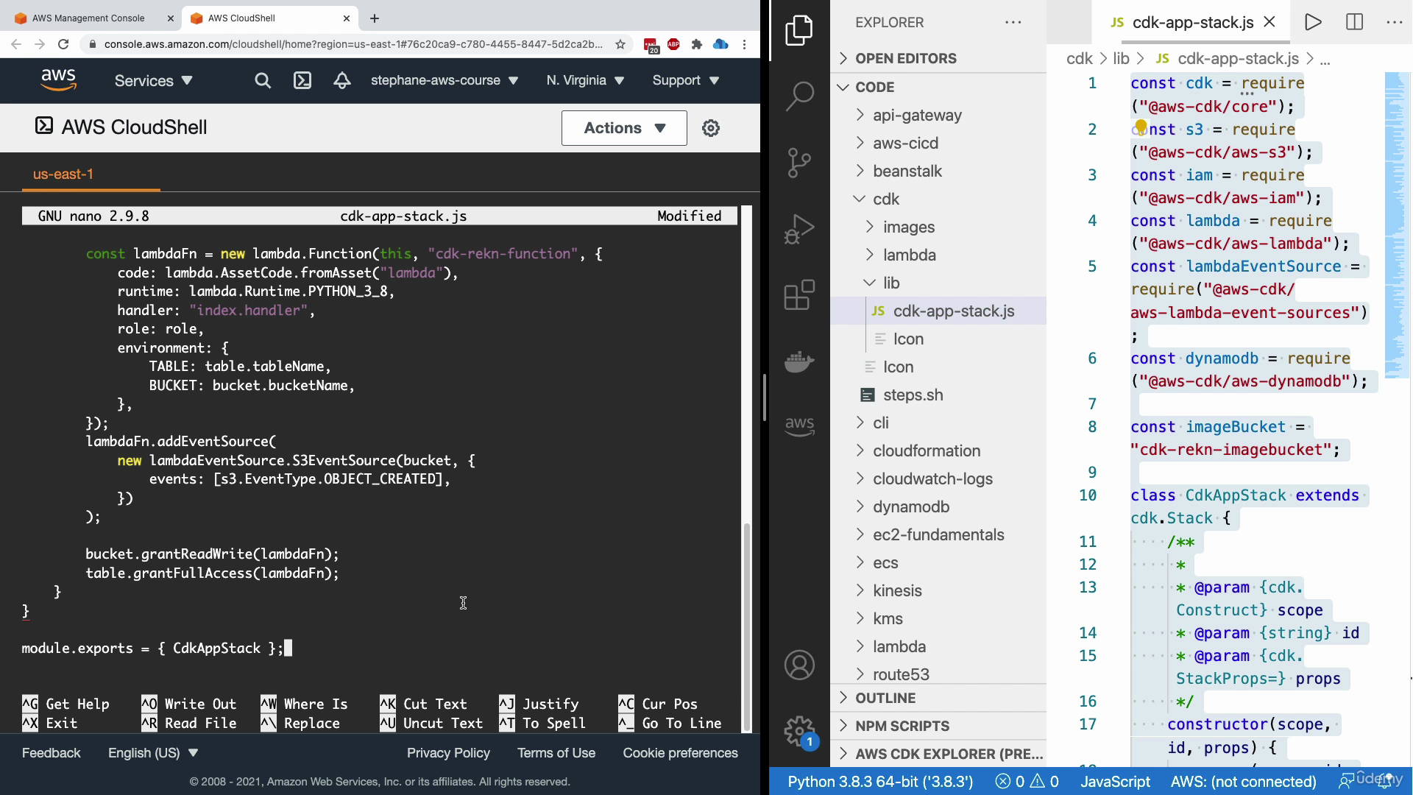1413x795 pixels.
Task: Open the CloudShell Actions dropdown
Action: [624, 128]
